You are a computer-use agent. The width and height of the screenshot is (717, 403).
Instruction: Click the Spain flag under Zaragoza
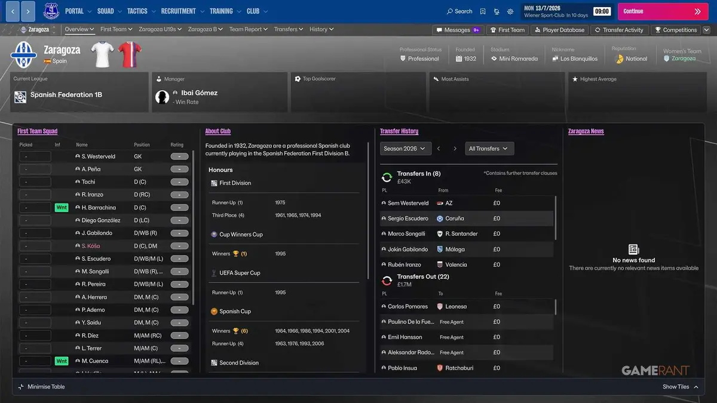[47, 61]
